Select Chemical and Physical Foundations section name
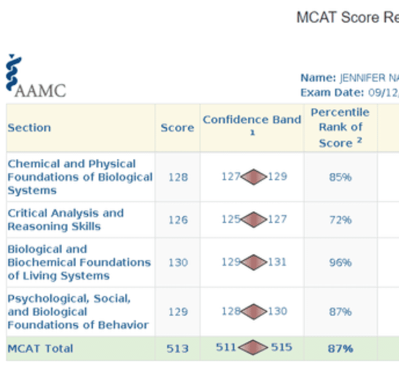The image size is (399, 369). (79, 177)
